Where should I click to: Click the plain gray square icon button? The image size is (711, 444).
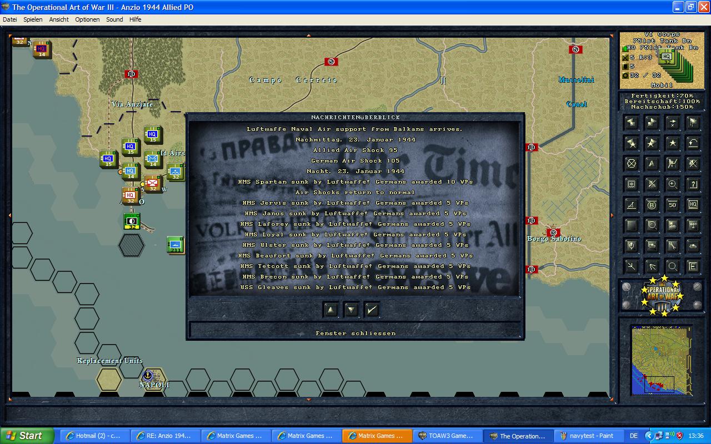631,225
